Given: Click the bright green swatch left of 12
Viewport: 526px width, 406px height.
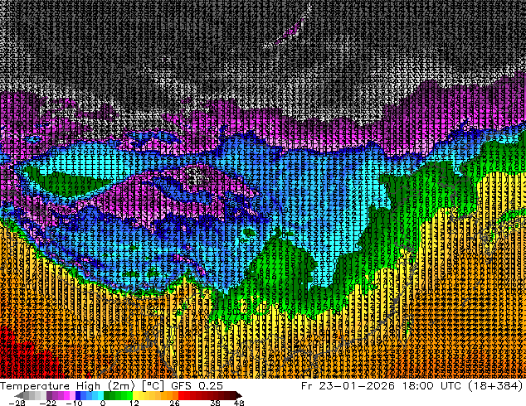Looking at the screenshot, I should pos(129,395).
